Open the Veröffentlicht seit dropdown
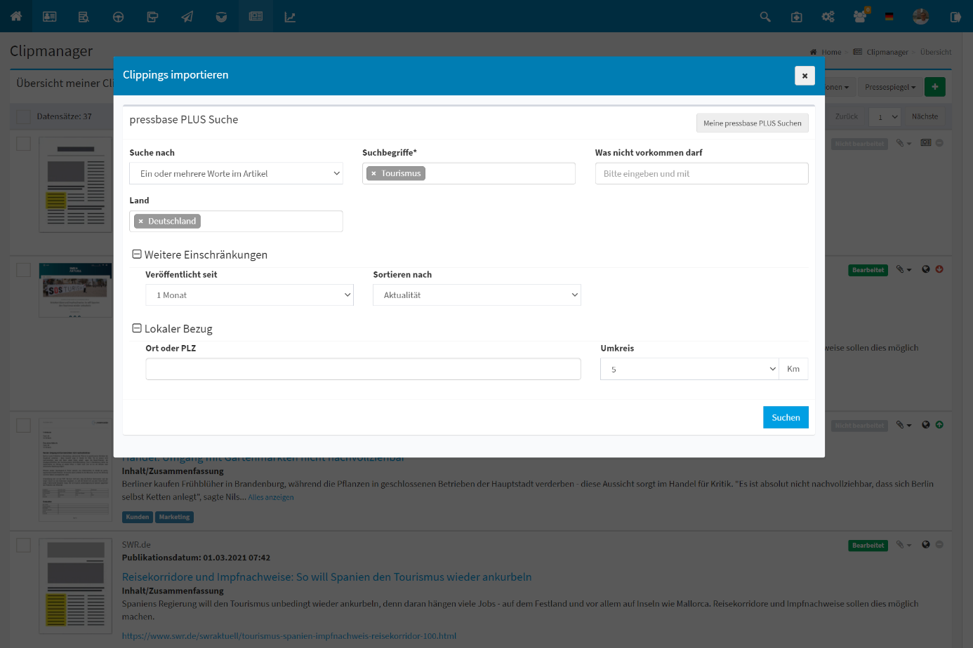The width and height of the screenshot is (973, 648). (249, 295)
